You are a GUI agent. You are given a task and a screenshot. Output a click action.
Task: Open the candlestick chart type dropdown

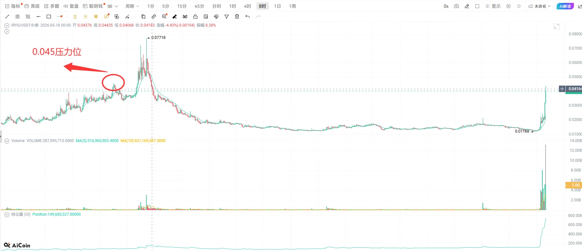tap(113, 6)
